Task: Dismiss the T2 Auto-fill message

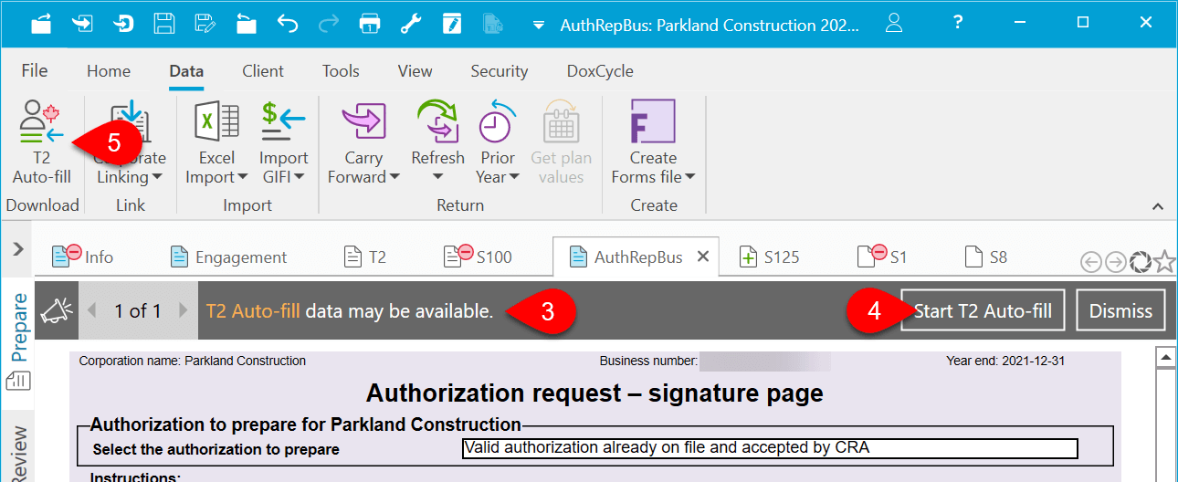Action: click(x=1120, y=310)
